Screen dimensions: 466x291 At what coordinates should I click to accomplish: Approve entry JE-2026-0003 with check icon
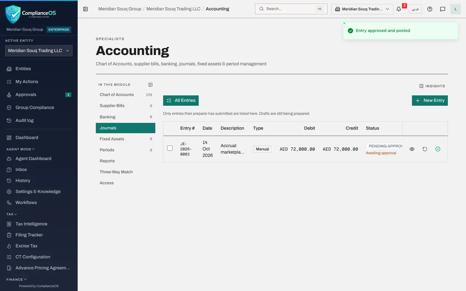pyautogui.click(x=438, y=149)
